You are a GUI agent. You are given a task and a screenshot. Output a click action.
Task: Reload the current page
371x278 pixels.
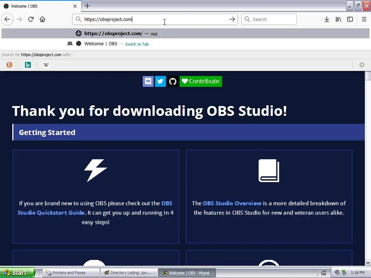31,19
